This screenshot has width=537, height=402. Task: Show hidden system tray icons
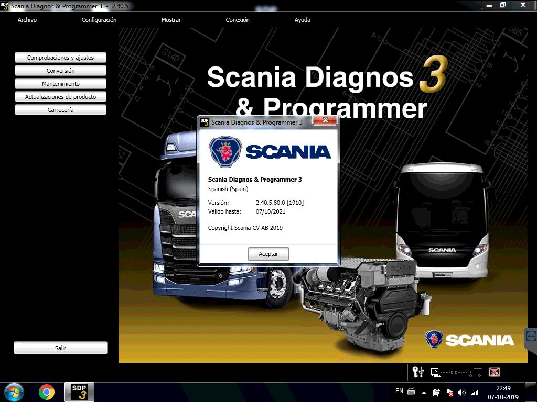point(424,393)
